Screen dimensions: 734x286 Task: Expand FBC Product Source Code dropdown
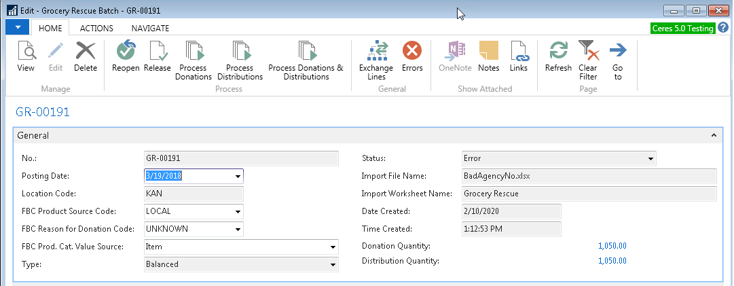click(x=238, y=211)
